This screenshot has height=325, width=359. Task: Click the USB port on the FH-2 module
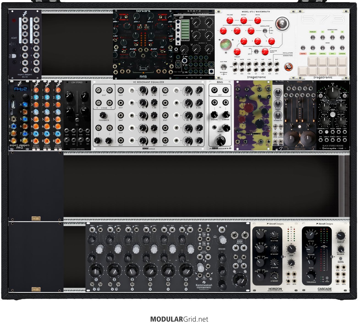[x=13, y=104]
